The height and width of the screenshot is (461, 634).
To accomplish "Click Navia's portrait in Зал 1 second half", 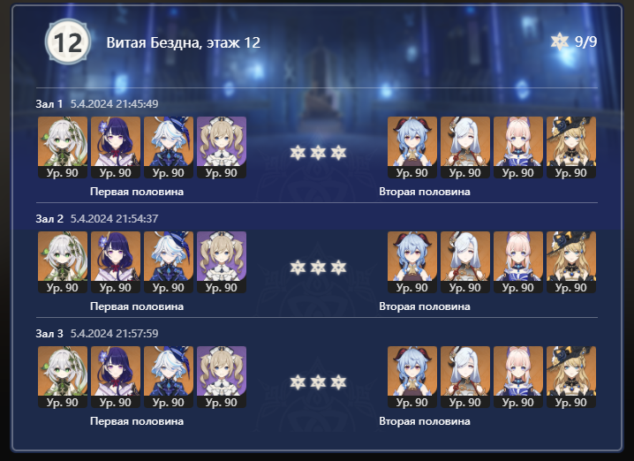I will pyautogui.click(x=571, y=147).
